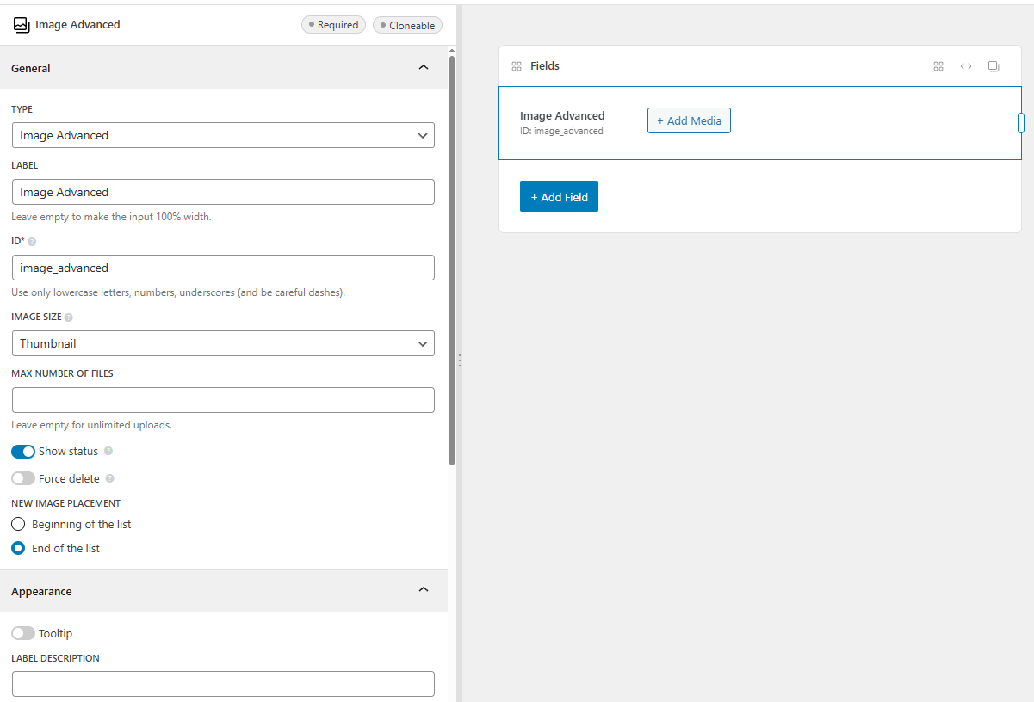Enable the Force delete toggle
The height and width of the screenshot is (702, 1034).
tap(23, 479)
